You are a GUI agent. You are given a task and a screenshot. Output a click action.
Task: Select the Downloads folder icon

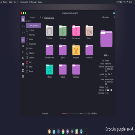click(89, 50)
